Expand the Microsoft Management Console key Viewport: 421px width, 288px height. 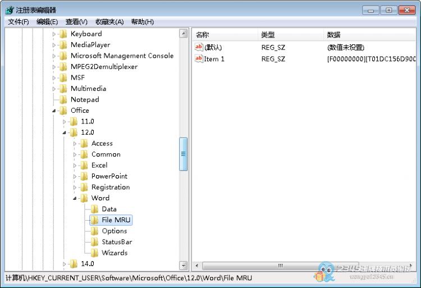tap(54, 56)
